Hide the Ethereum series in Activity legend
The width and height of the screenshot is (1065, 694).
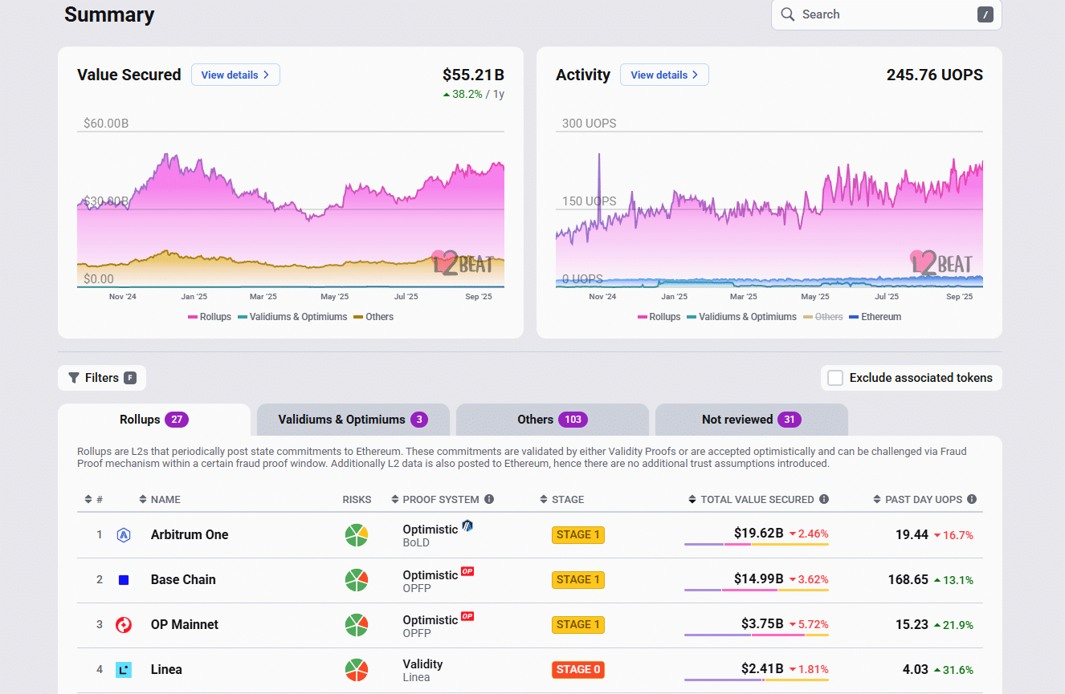click(875, 317)
